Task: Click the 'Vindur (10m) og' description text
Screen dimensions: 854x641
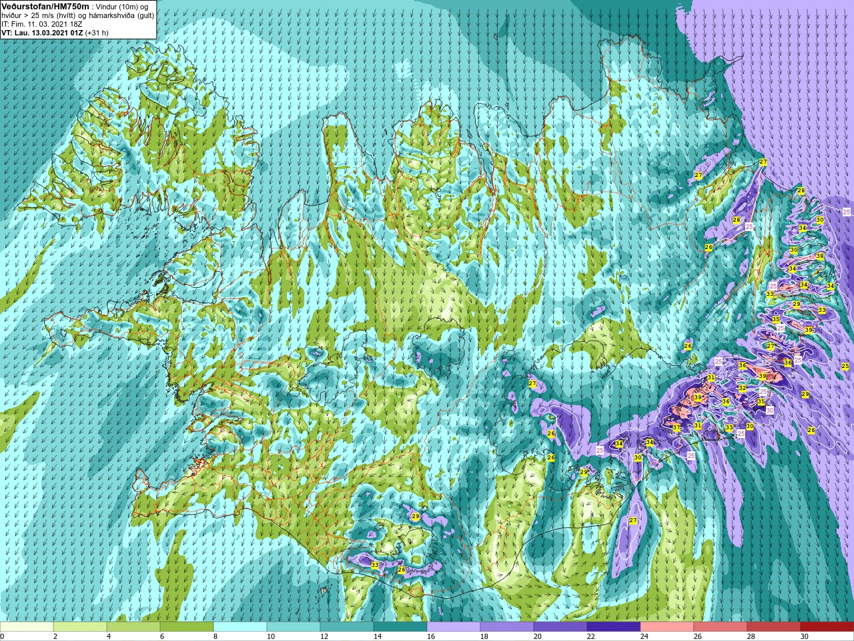Action: (x=122, y=7)
